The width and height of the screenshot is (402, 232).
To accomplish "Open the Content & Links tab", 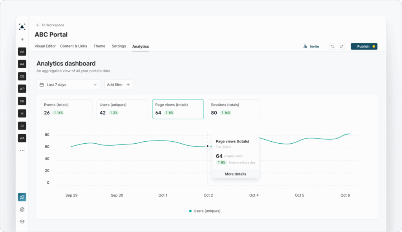I will click(73, 46).
